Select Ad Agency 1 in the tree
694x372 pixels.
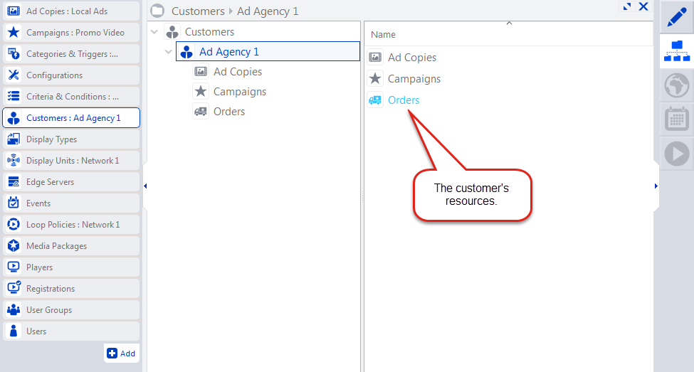point(268,51)
